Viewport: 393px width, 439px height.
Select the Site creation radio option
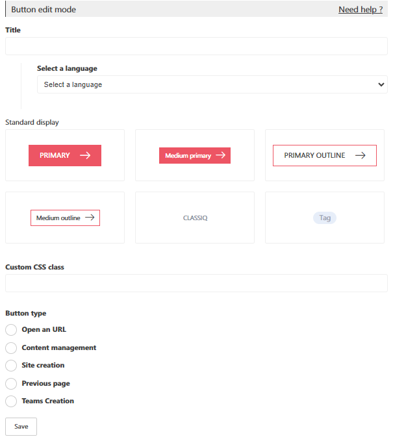(11, 366)
